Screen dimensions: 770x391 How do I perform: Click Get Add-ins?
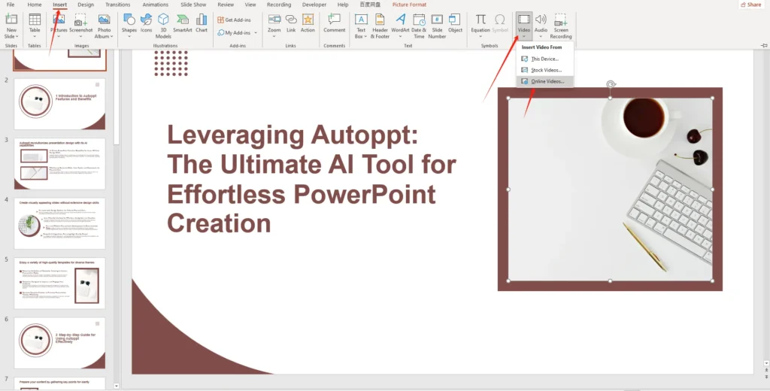tap(235, 20)
